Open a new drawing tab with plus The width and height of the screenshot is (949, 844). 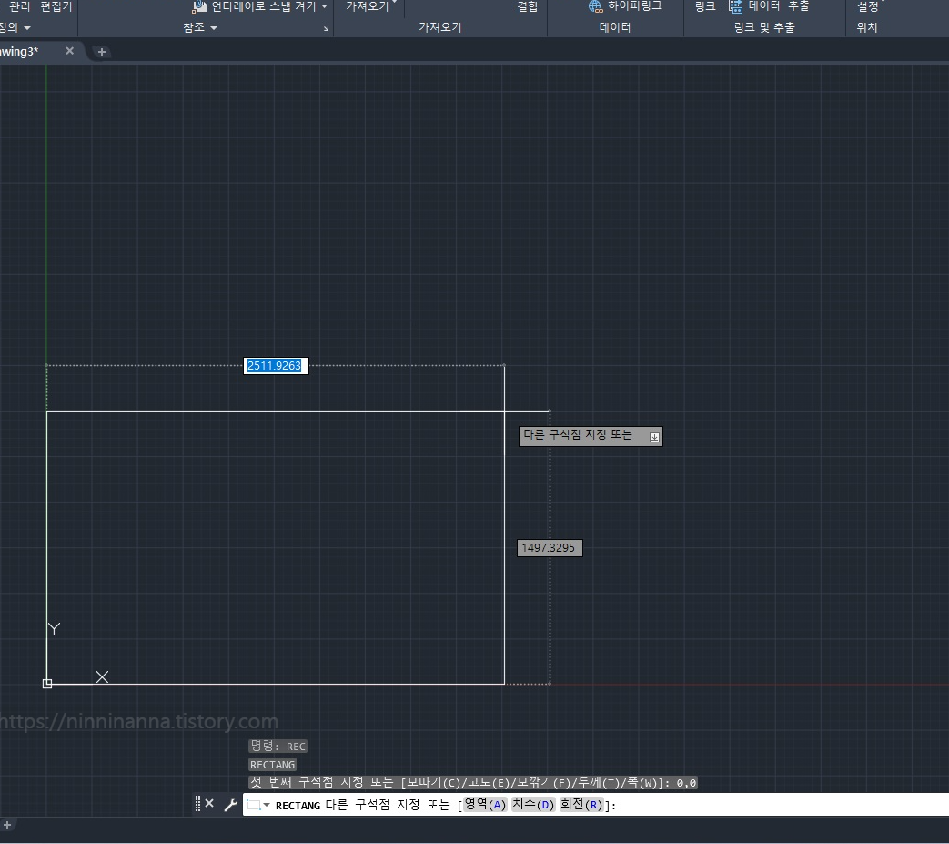click(x=102, y=52)
